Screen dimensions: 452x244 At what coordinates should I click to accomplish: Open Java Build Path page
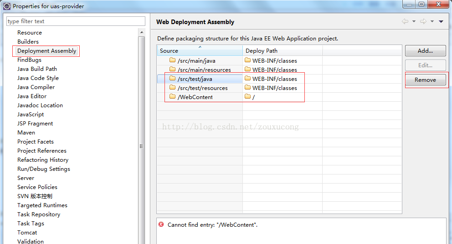[x=37, y=69]
